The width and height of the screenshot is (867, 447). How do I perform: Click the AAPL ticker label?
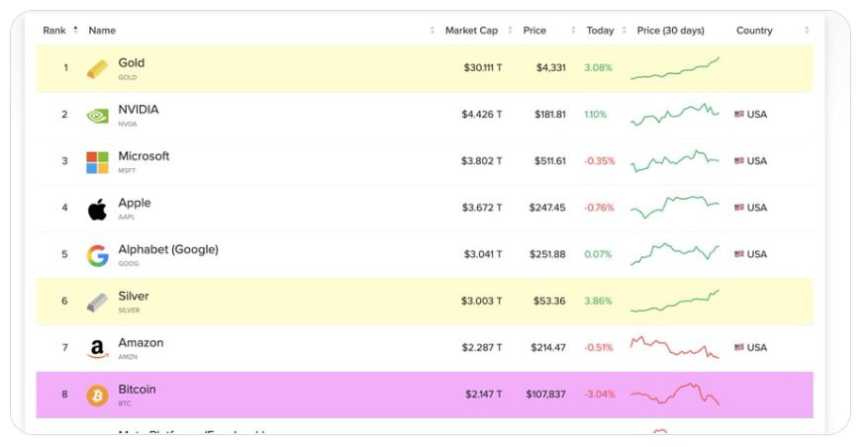click(x=127, y=218)
